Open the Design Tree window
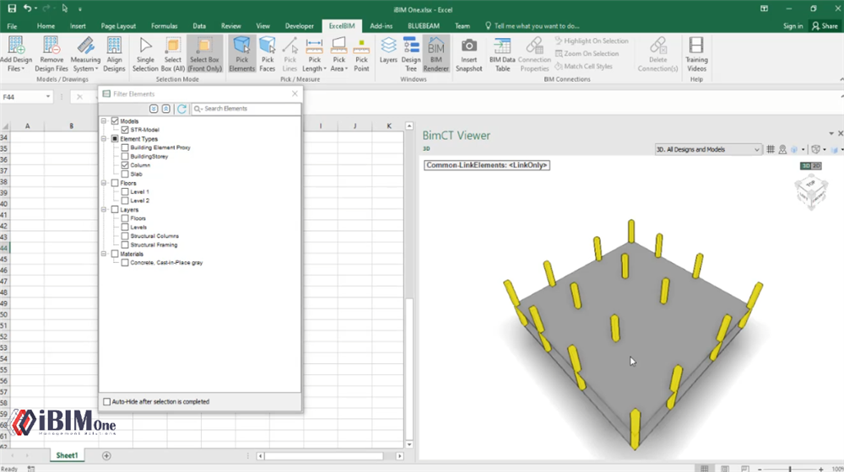This screenshot has width=844, height=472. 411,54
